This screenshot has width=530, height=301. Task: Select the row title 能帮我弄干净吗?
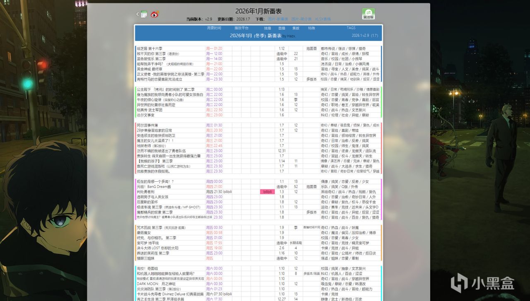pyautogui.click(x=150, y=64)
